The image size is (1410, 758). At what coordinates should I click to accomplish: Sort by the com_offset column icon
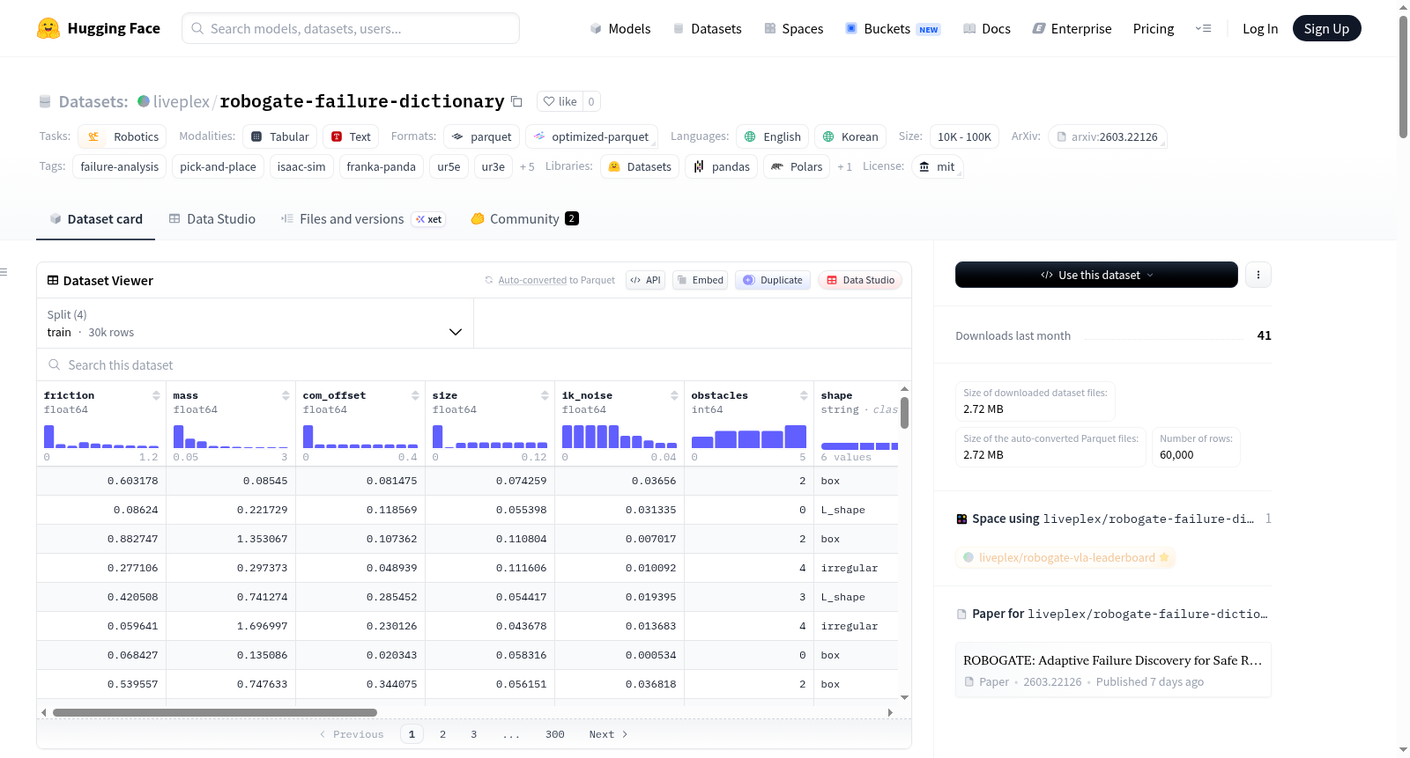tap(415, 395)
